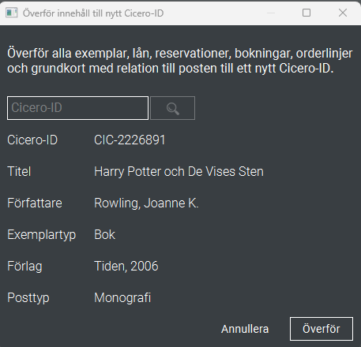Maximize the dialog window
The width and height of the screenshot is (361, 347).
306,13
